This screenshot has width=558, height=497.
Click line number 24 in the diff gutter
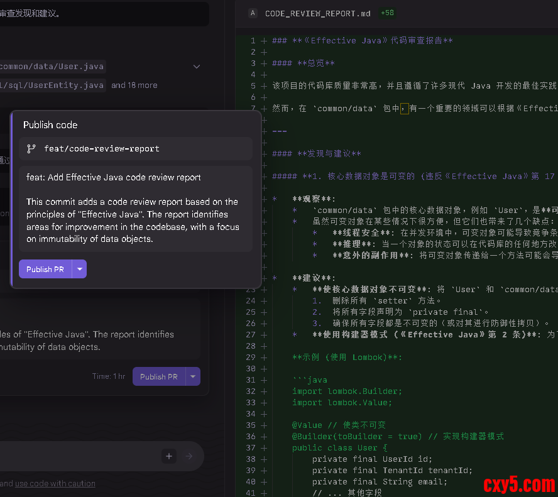251,301
